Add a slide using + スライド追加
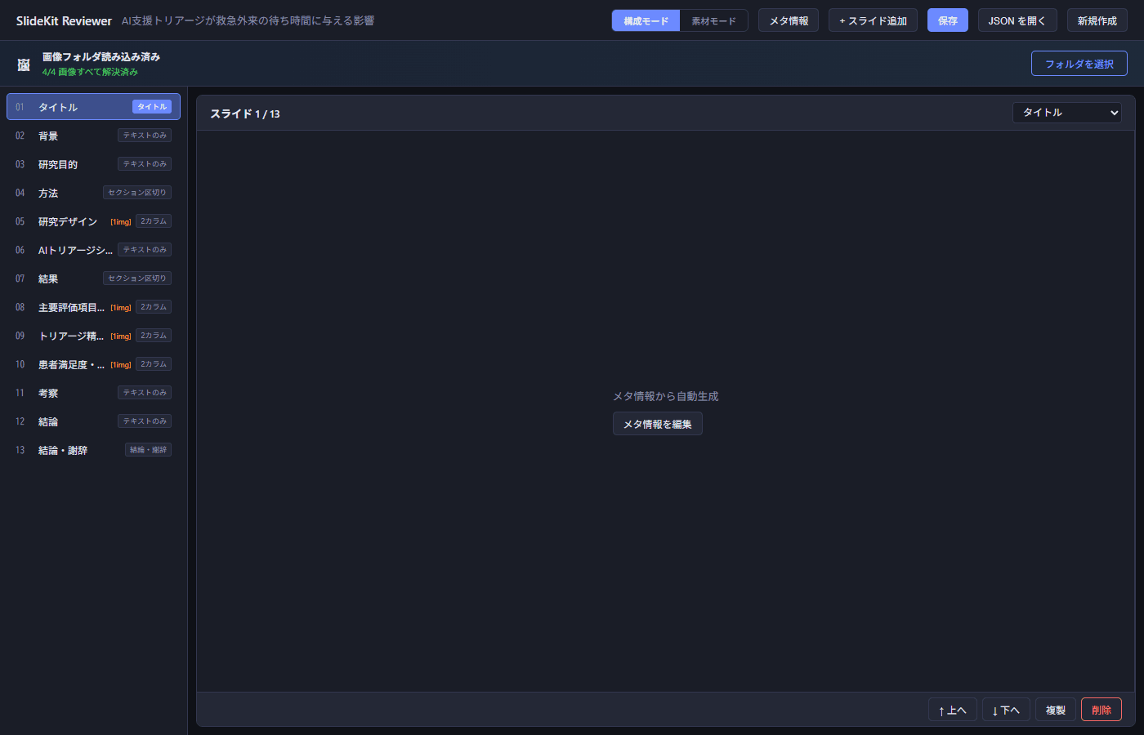 click(873, 20)
